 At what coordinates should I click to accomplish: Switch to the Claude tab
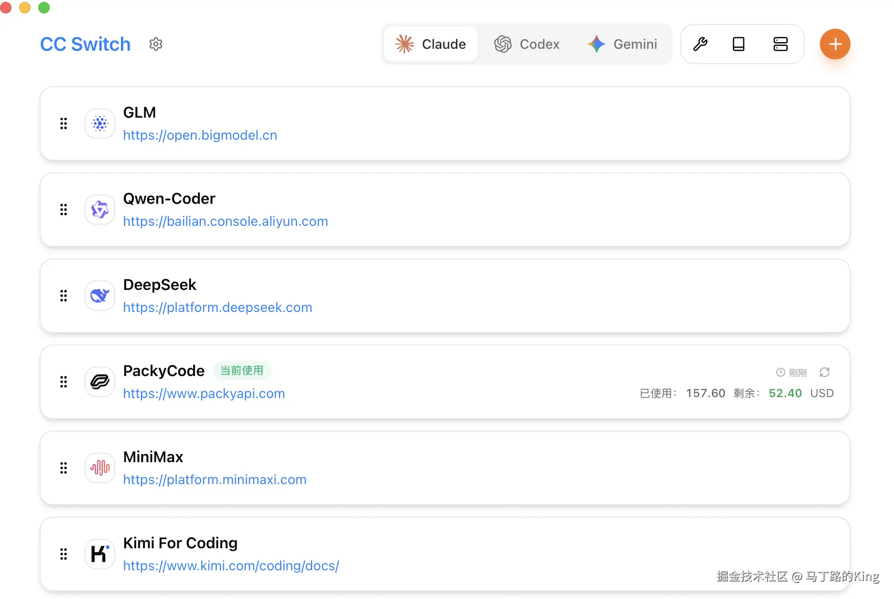point(430,44)
